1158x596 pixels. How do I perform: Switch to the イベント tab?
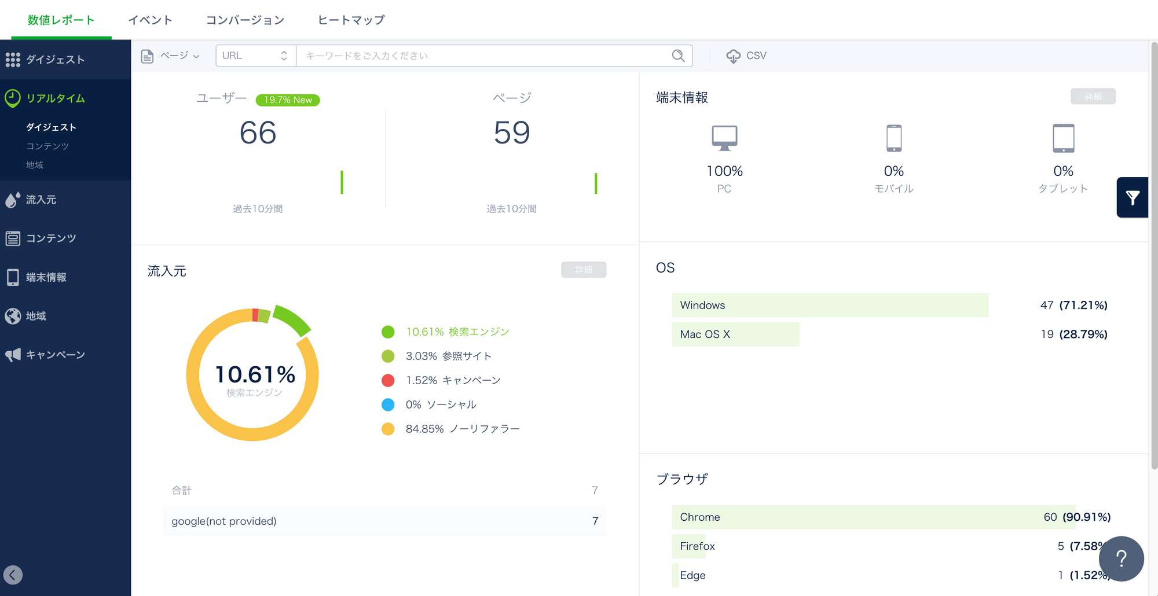pos(150,20)
